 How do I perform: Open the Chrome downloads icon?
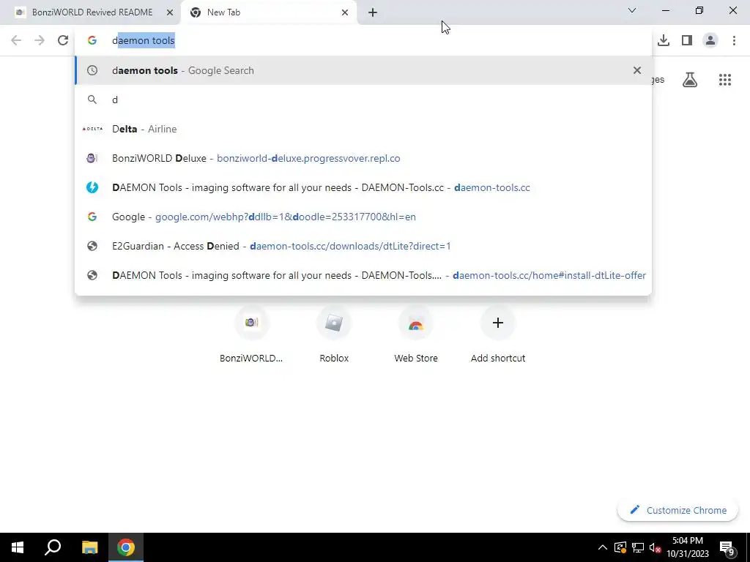[663, 40]
